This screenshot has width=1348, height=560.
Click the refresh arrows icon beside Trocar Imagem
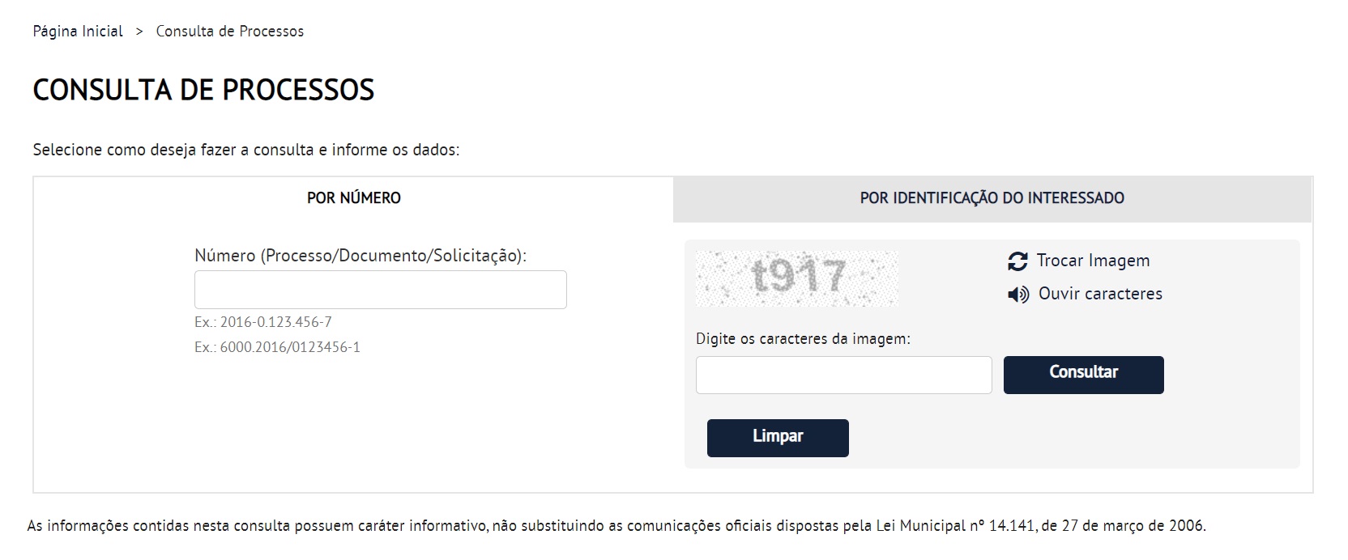click(1017, 261)
